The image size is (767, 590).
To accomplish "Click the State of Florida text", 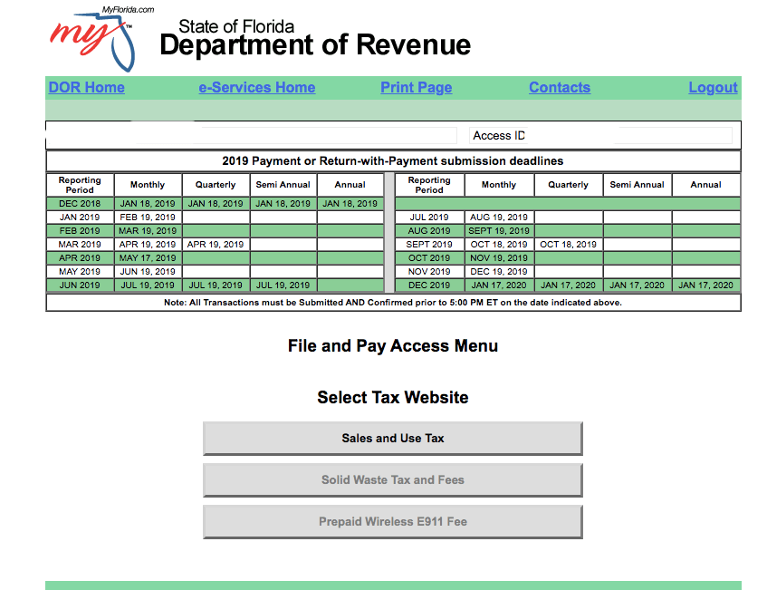I will (x=236, y=26).
